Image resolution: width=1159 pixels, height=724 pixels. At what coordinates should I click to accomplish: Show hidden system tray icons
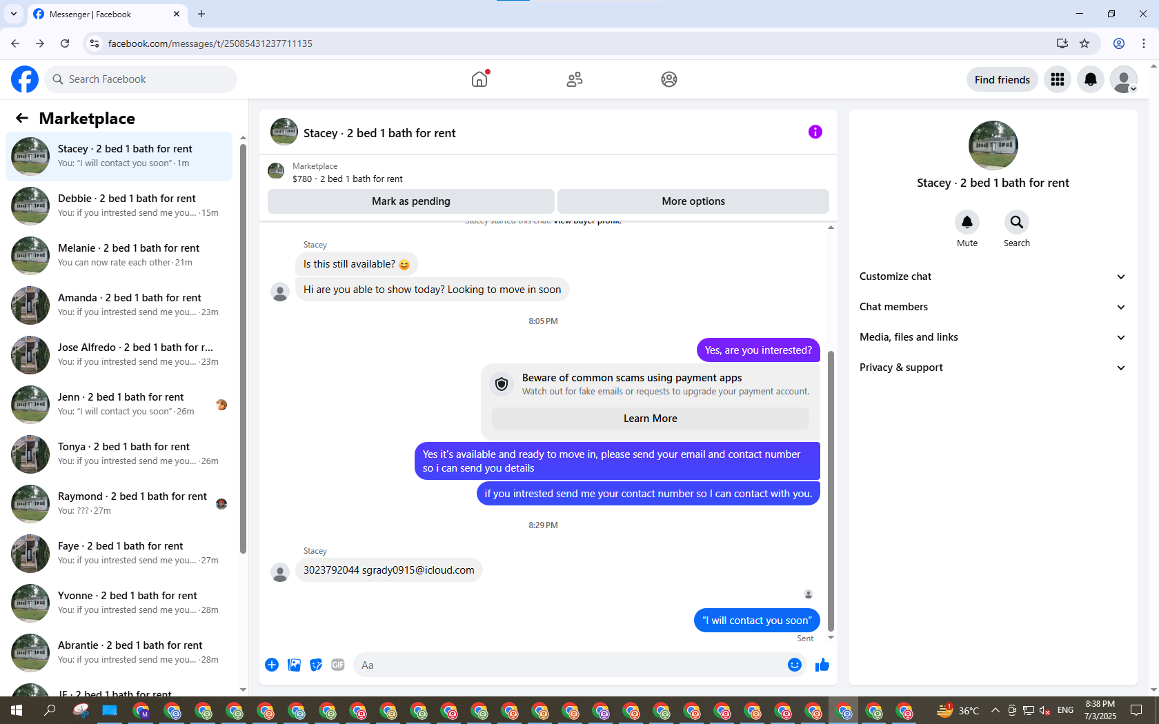pos(995,710)
